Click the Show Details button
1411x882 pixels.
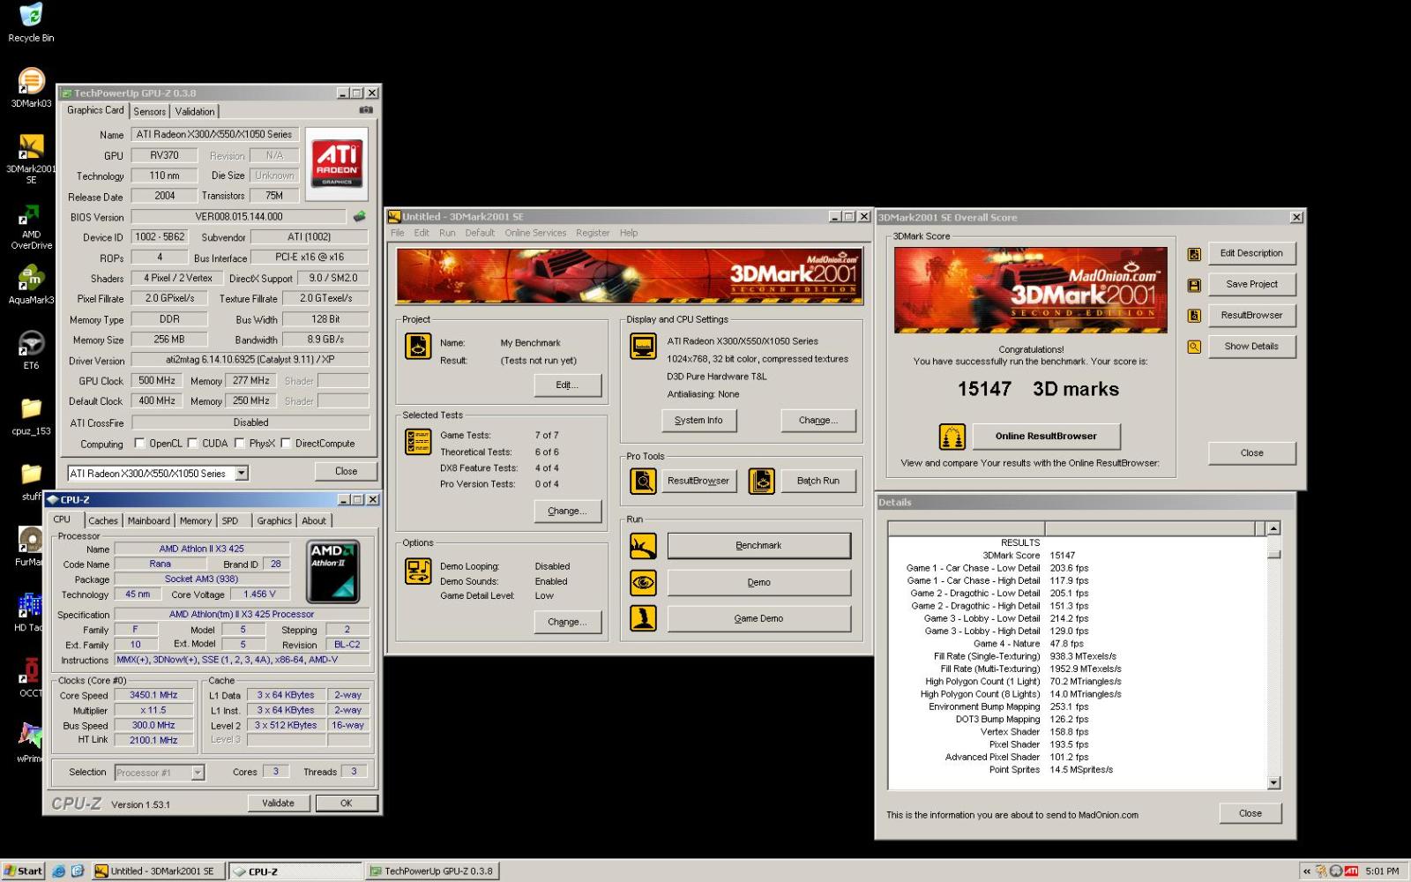1251,347
